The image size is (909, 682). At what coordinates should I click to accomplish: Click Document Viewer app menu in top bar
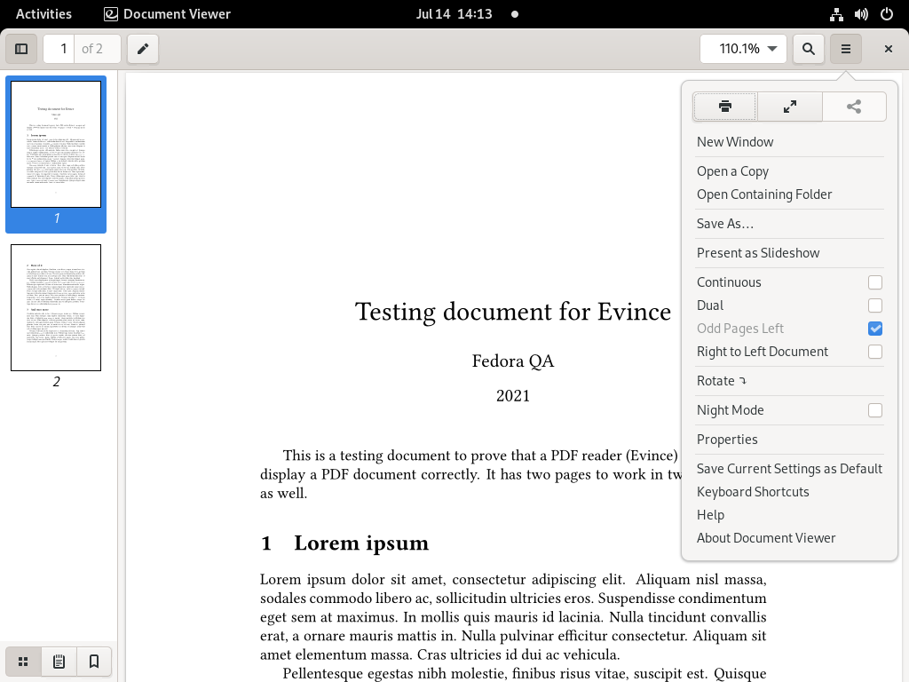point(168,14)
